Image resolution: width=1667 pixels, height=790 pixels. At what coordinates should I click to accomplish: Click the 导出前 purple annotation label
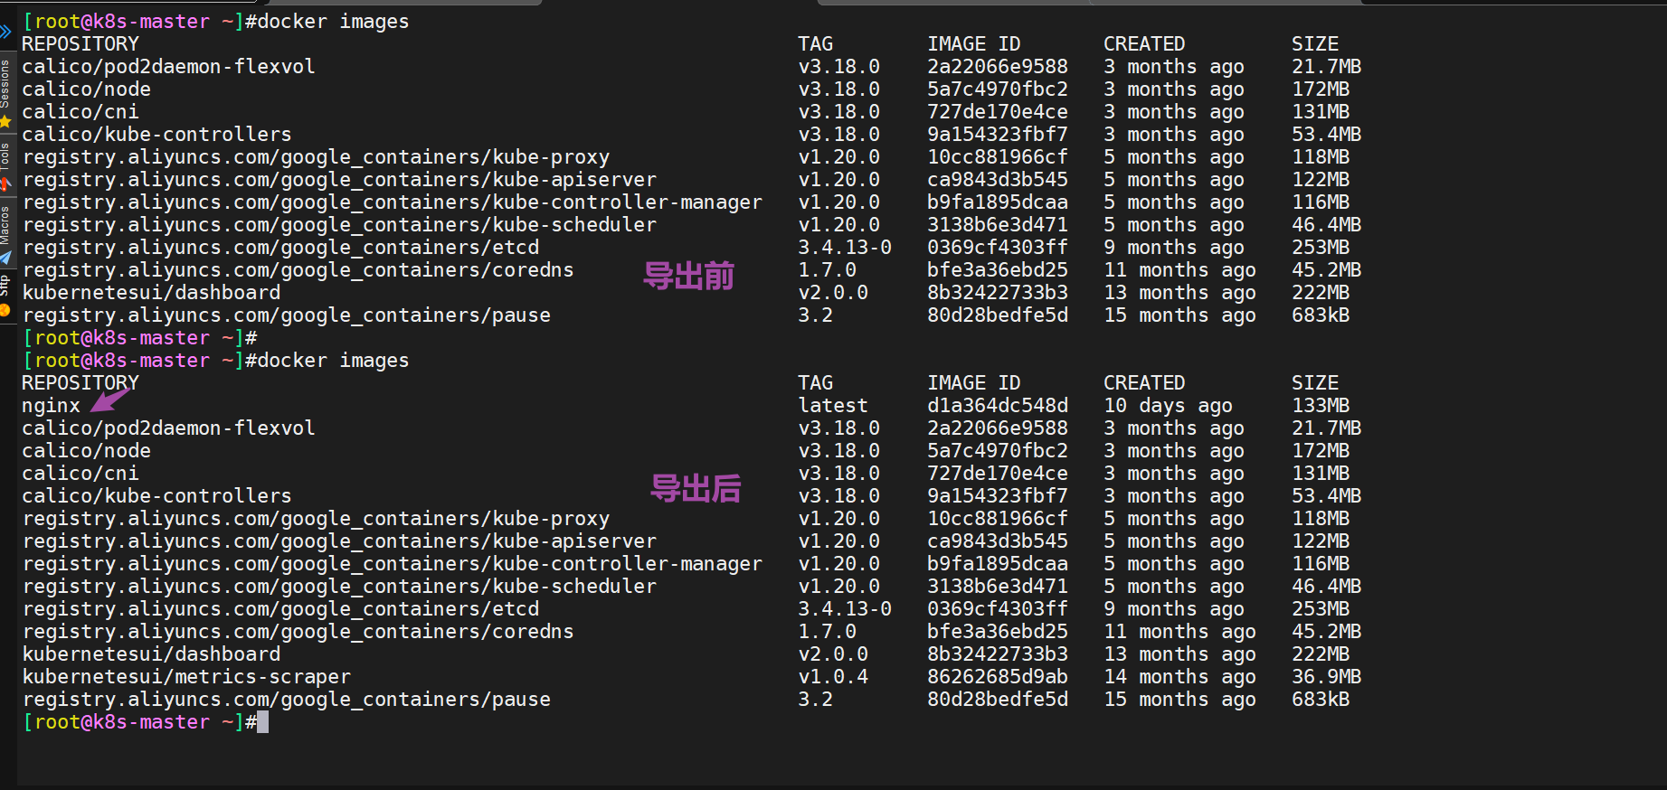pyautogui.click(x=688, y=276)
